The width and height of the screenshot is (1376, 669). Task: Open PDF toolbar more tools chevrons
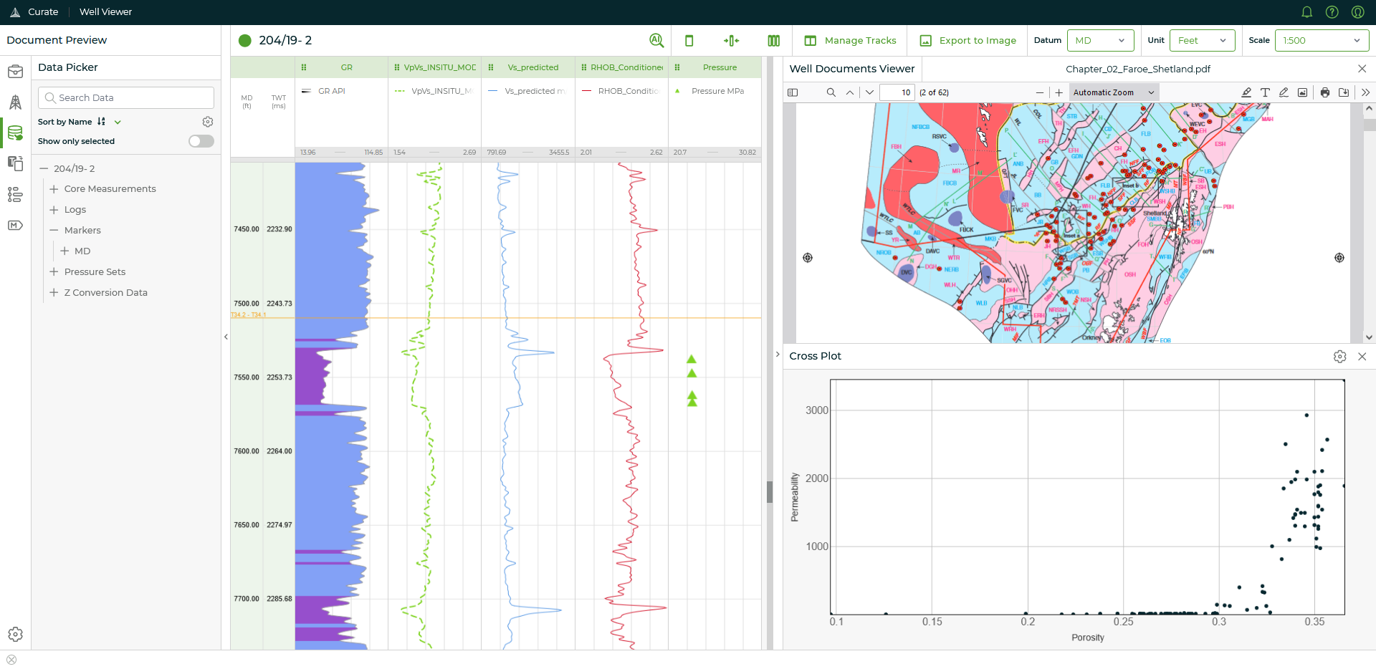pyautogui.click(x=1365, y=92)
